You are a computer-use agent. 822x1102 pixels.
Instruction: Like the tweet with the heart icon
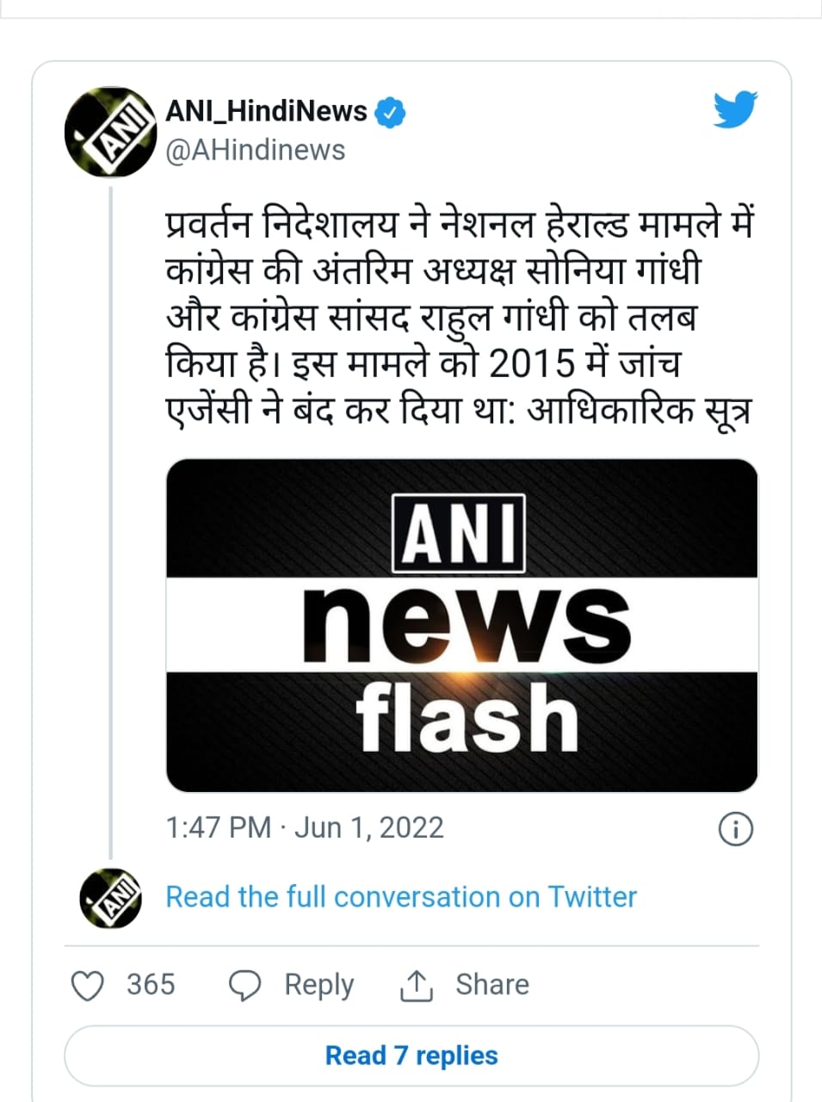coord(87,985)
